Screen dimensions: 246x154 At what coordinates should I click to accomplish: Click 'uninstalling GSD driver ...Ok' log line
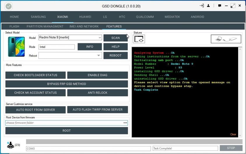click(x=161, y=79)
